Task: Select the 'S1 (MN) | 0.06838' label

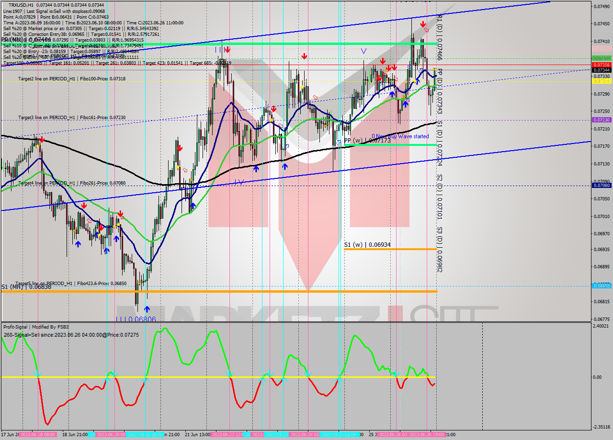Action: (26, 287)
